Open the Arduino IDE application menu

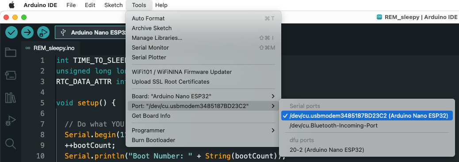(x=40, y=5)
